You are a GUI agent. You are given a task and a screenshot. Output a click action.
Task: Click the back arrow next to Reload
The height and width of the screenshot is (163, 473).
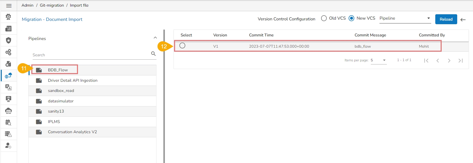[463, 20]
